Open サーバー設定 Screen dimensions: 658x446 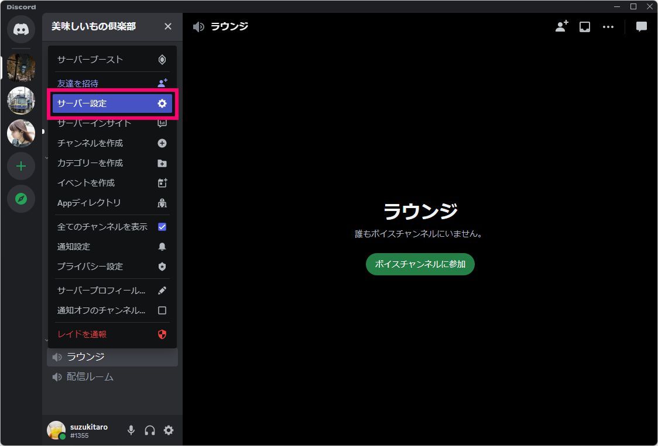click(x=112, y=103)
